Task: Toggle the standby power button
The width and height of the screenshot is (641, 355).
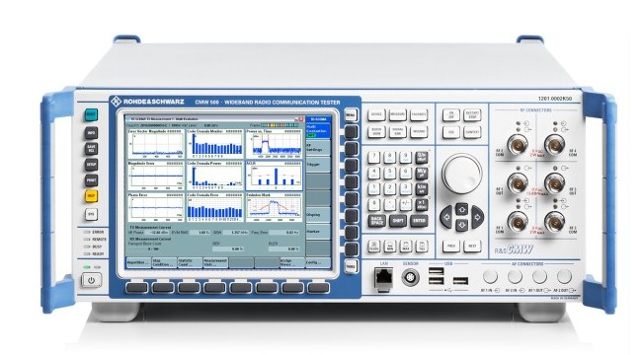Action: coord(91,281)
